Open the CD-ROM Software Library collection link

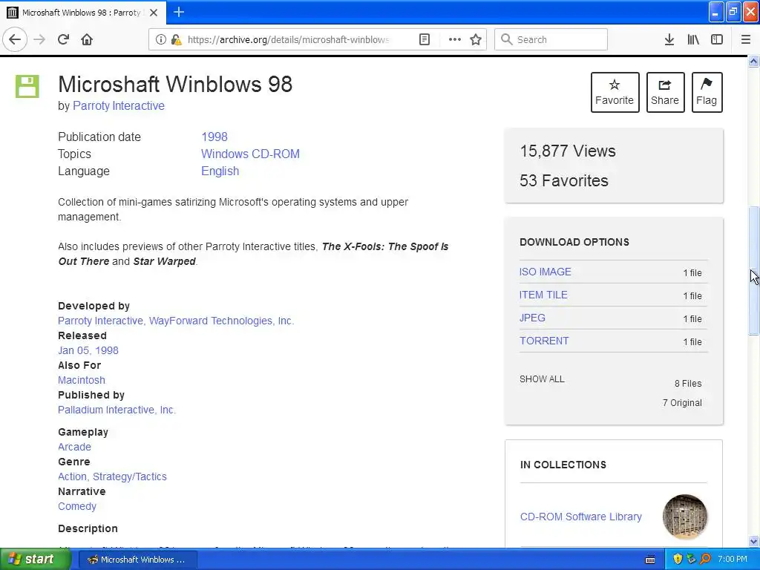point(580,517)
